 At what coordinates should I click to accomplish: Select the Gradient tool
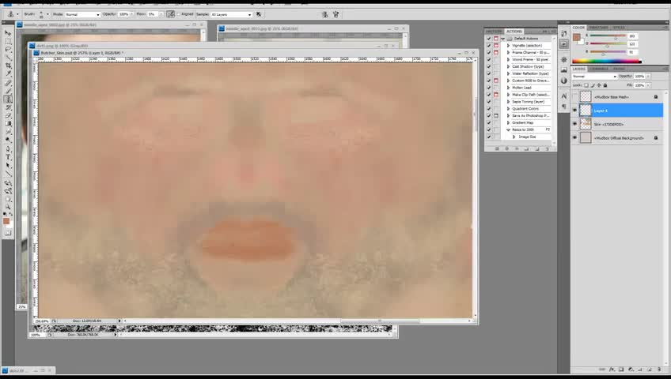[8, 124]
